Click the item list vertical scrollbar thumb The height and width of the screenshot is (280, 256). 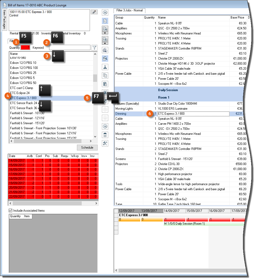coord(95,78)
